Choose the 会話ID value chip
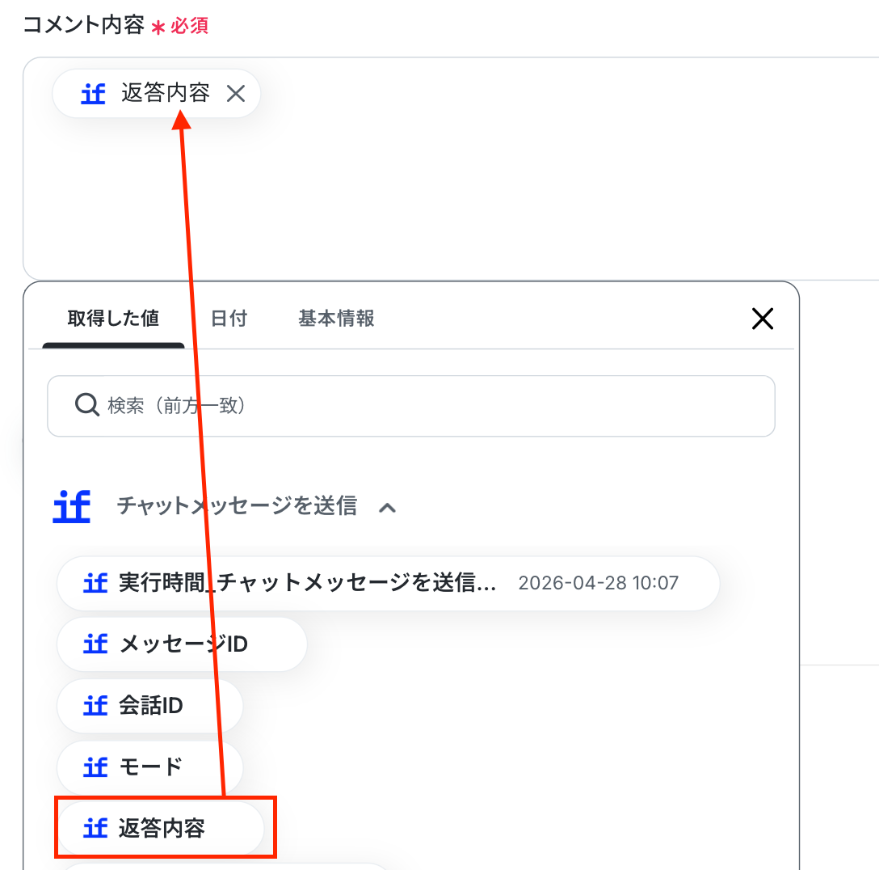Image resolution: width=879 pixels, height=870 pixels. 150,706
